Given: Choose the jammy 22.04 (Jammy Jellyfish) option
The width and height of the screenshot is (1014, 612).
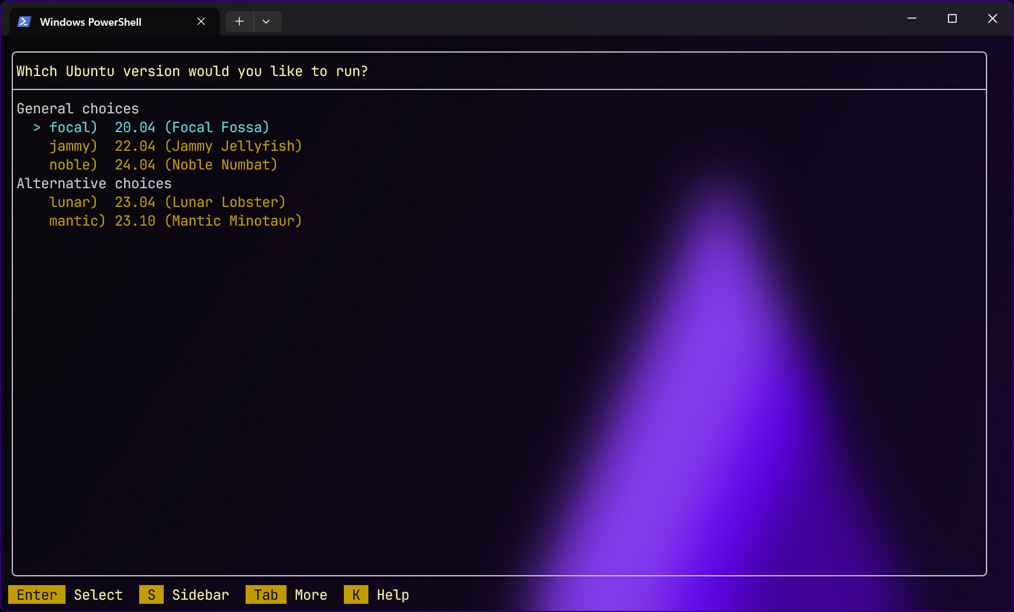Looking at the screenshot, I should [175, 146].
